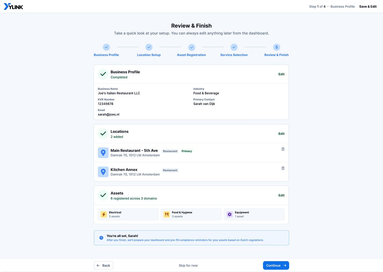383x272 pixels.
Task: Click the Main Restaurant map pin icon
Action: coord(103,153)
